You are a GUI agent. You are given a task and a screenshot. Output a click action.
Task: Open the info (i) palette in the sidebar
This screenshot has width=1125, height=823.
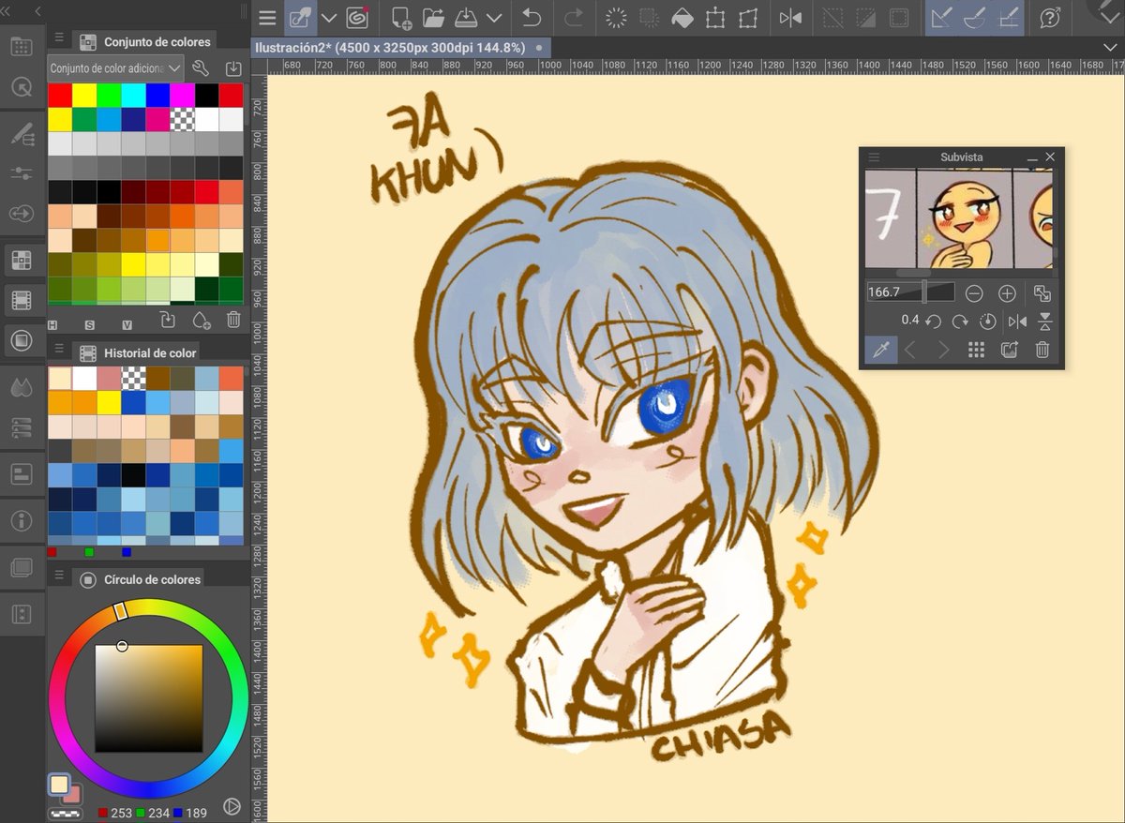tap(21, 520)
